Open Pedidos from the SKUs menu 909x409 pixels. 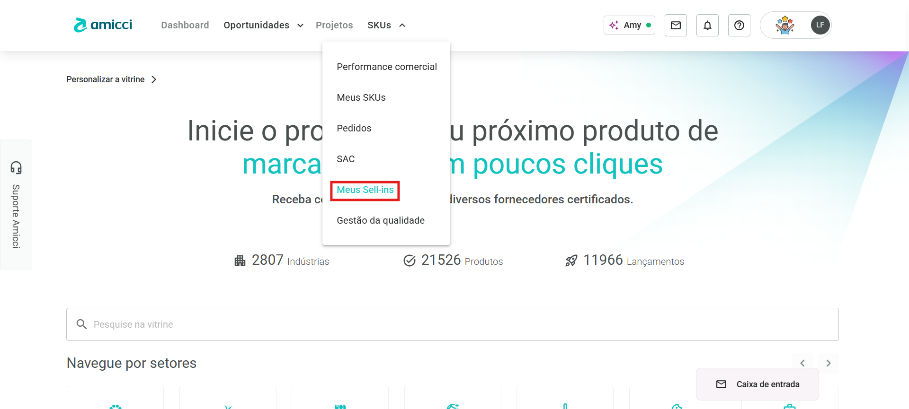[354, 128]
